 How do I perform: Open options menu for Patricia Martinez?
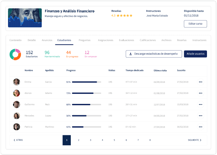[200, 127]
